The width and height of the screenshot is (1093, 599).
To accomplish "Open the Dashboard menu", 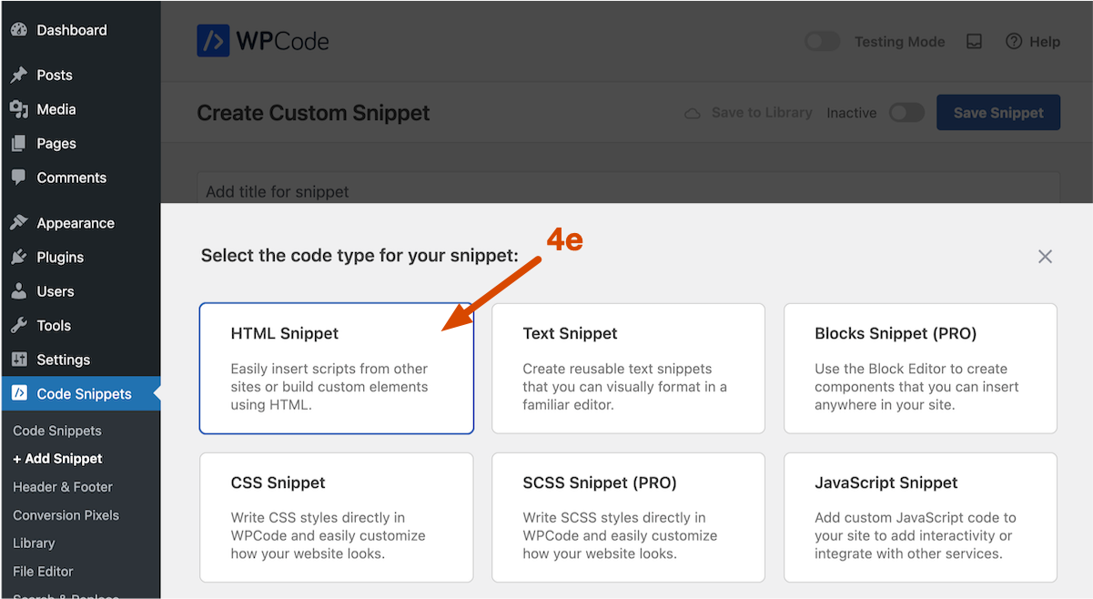I will pos(72,30).
